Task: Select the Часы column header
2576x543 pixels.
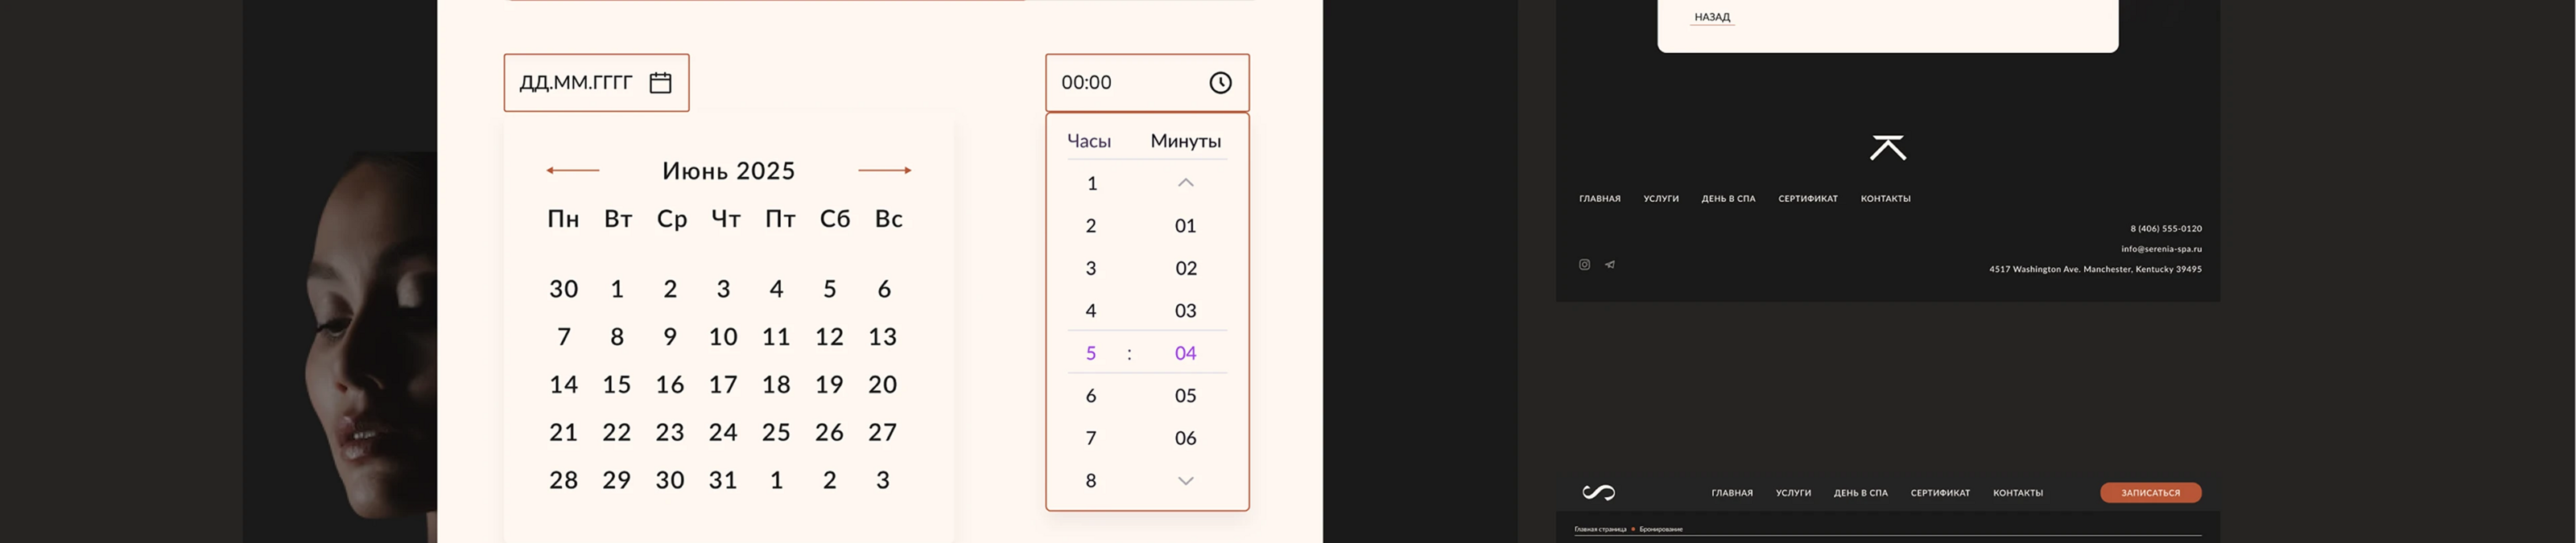Action: (1089, 141)
